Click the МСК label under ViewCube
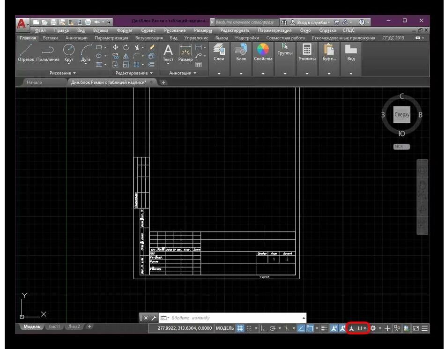The width and height of the screenshot is (445, 349). pos(401,147)
